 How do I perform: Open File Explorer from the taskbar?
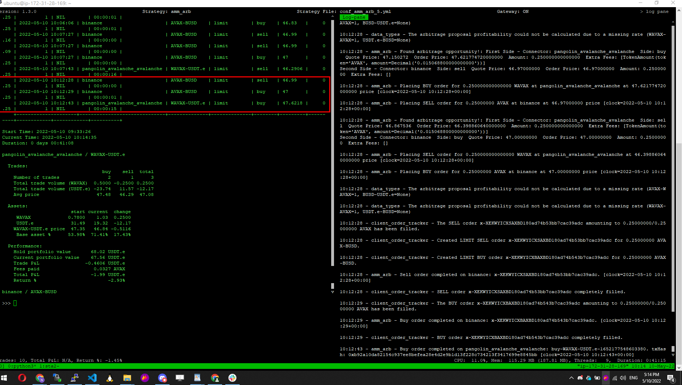coord(127,378)
